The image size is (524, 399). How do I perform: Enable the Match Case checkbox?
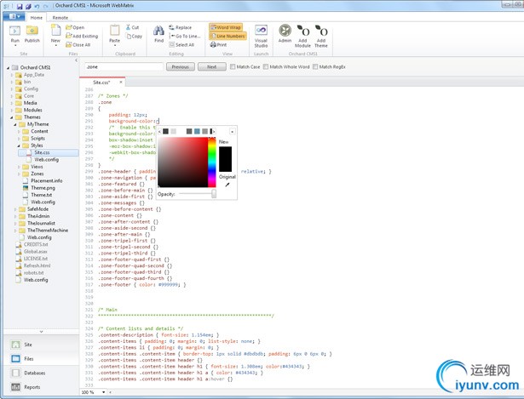point(233,66)
